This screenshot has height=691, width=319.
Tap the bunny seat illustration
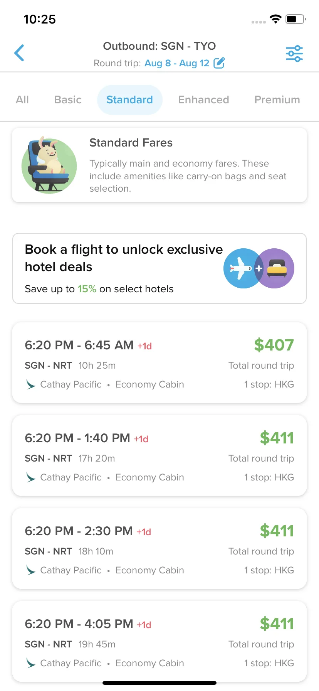49,165
